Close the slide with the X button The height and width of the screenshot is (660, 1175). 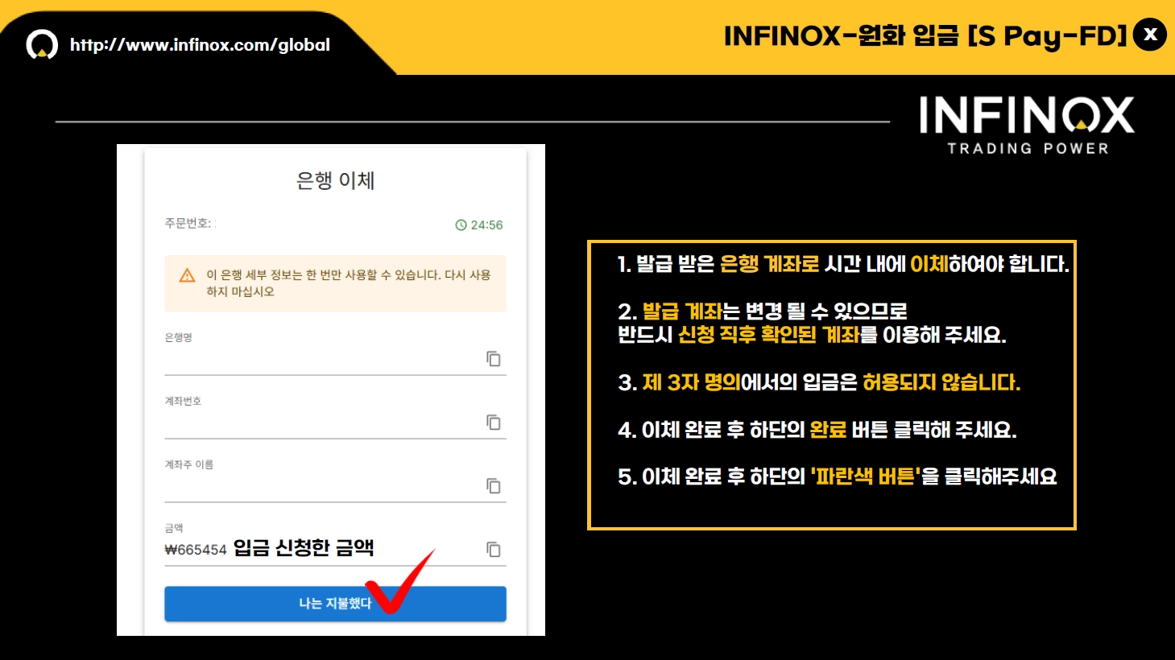tap(1150, 35)
